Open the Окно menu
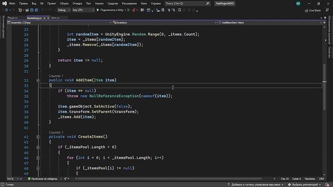Viewport: 333px width, 187px height. 144,4
